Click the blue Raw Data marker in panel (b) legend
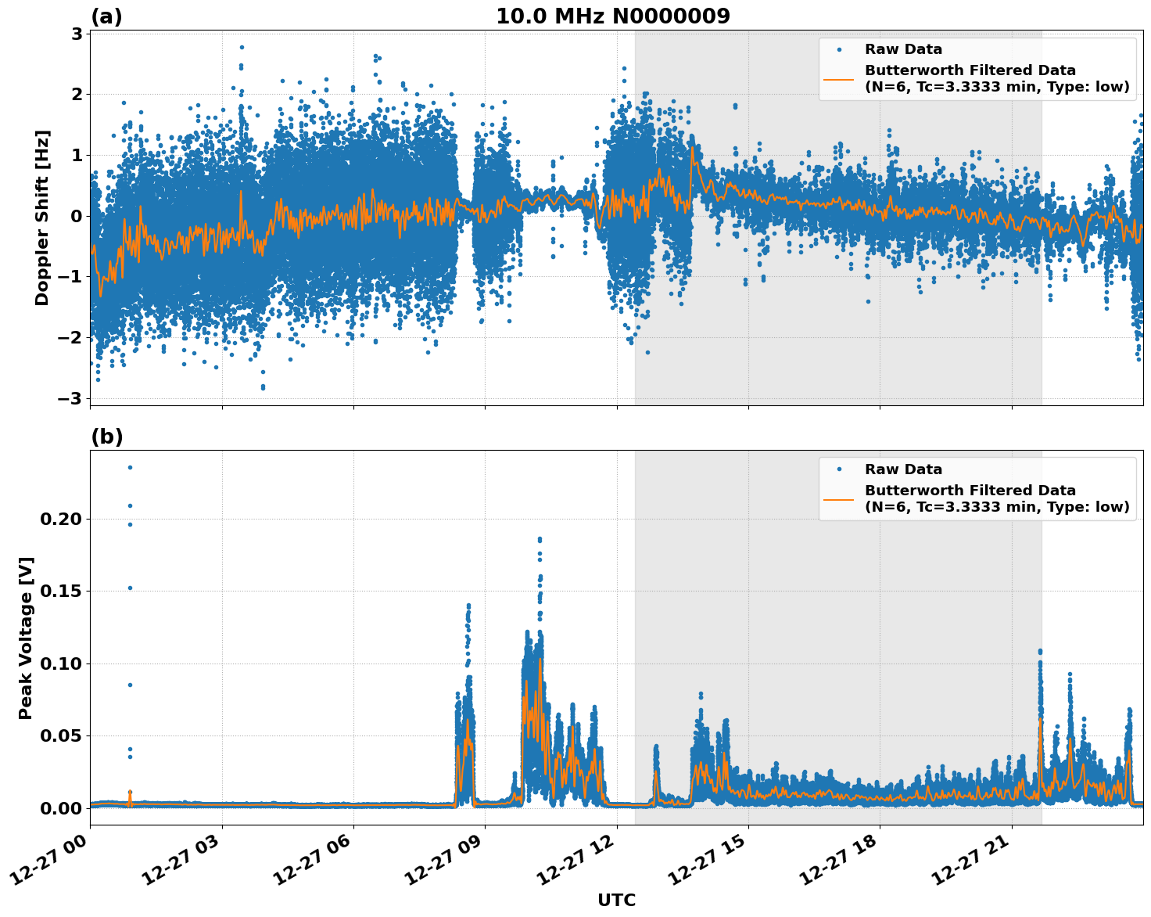The image size is (1151, 917). coord(839,470)
